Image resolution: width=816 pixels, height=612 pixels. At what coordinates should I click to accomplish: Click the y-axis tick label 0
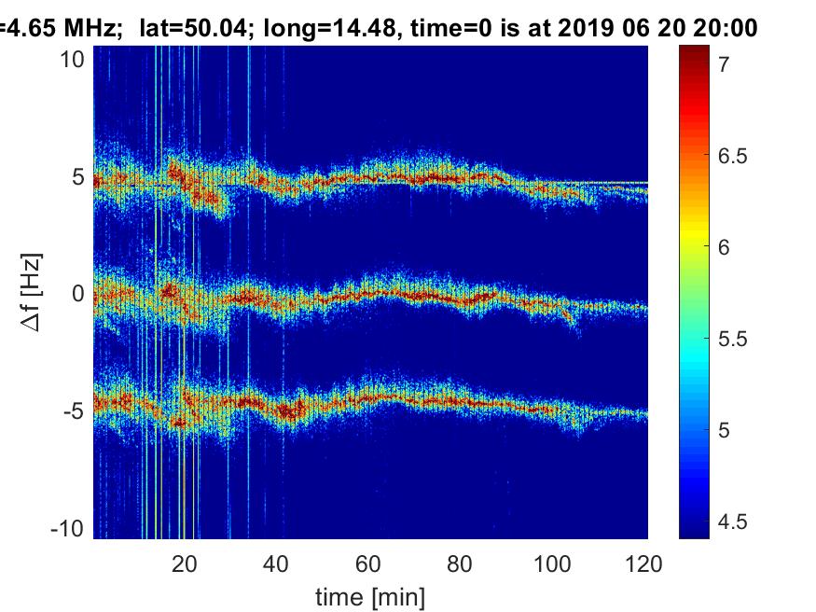pos(80,294)
